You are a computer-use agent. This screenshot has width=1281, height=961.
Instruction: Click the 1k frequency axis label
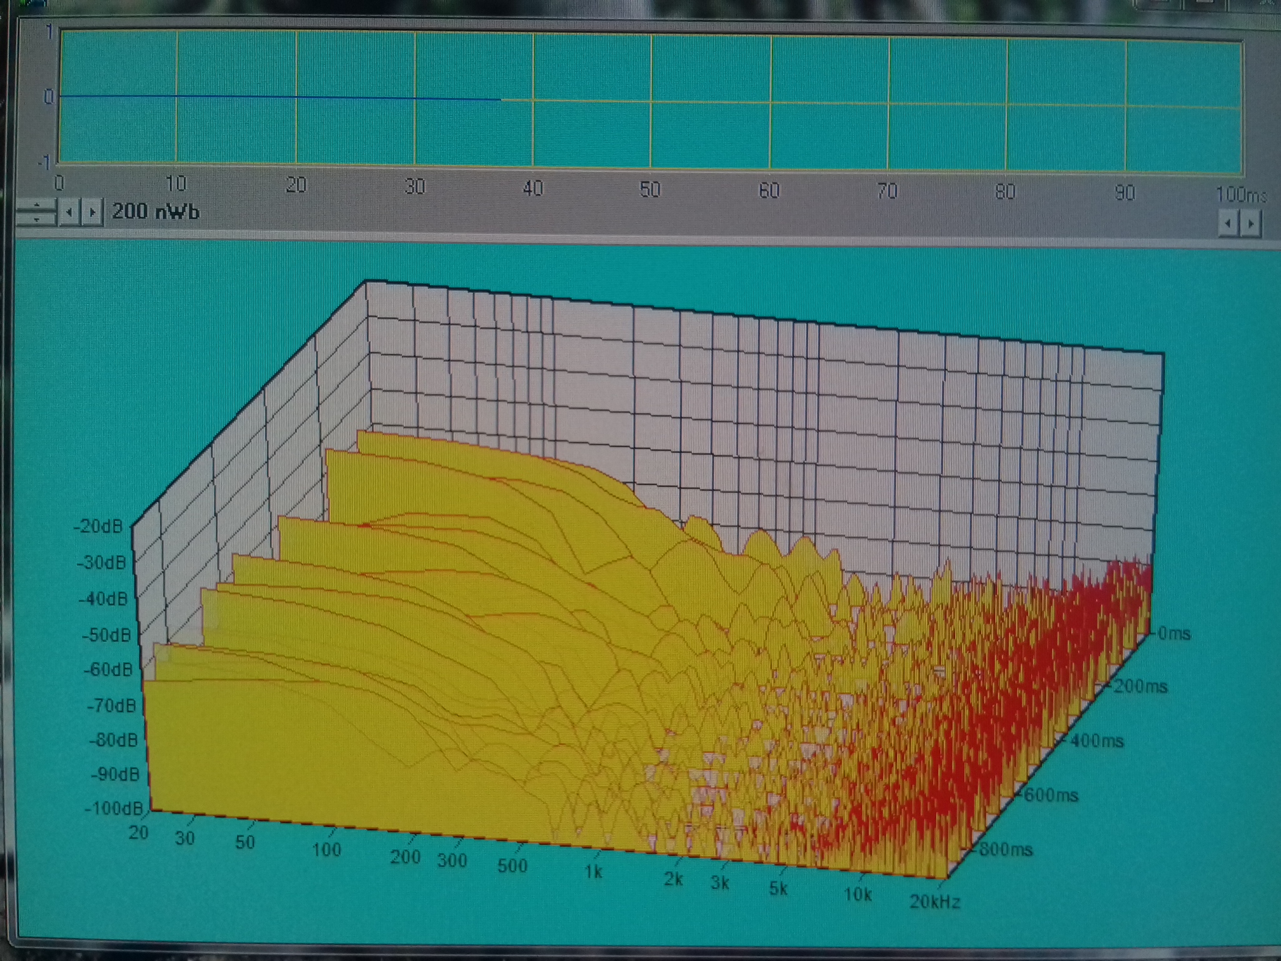pyautogui.click(x=593, y=872)
